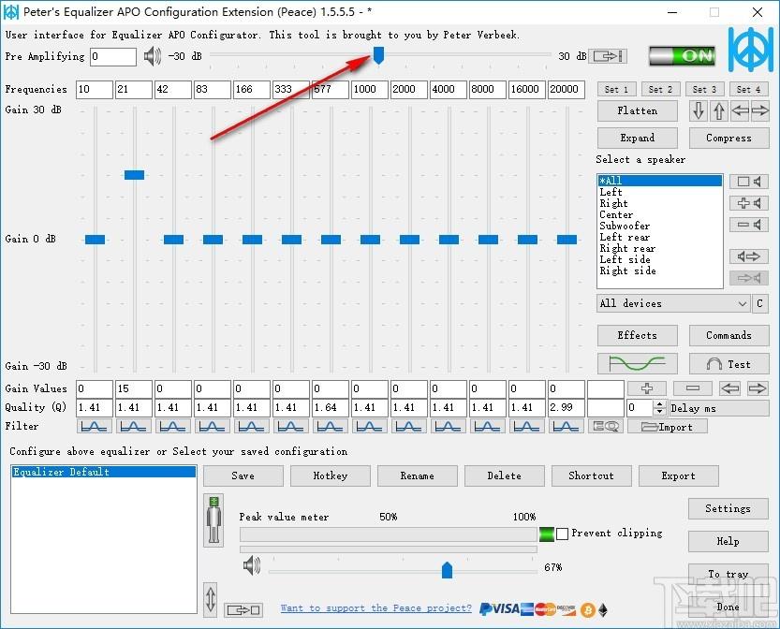Click the Flatten button
Screen dimensions: 780x629
(x=638, y=110)
